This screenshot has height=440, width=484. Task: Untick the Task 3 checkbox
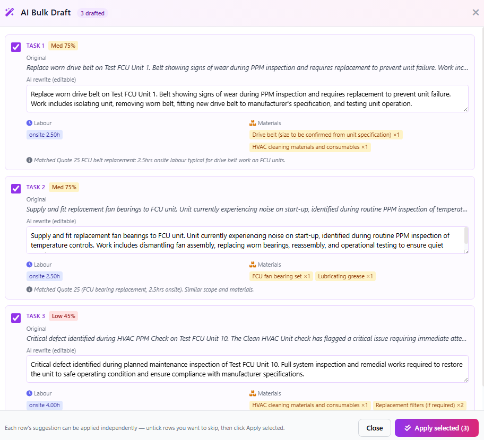pyautogui.click(x=16, y=318)
